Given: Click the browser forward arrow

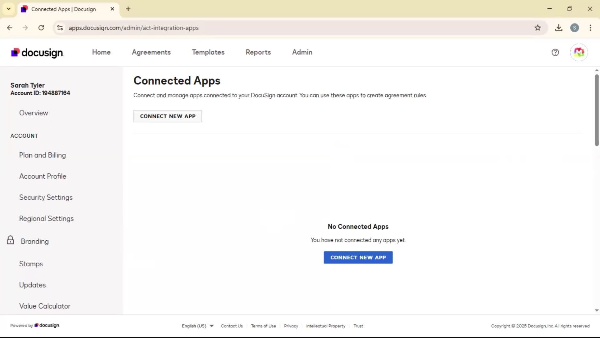Looking at the screenshot, I should click(25, 28).
